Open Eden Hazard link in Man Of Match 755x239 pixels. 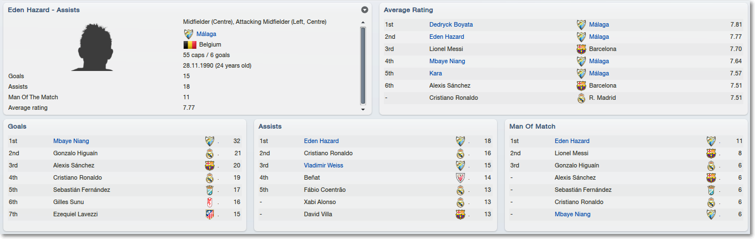click(x=572, y=141)
